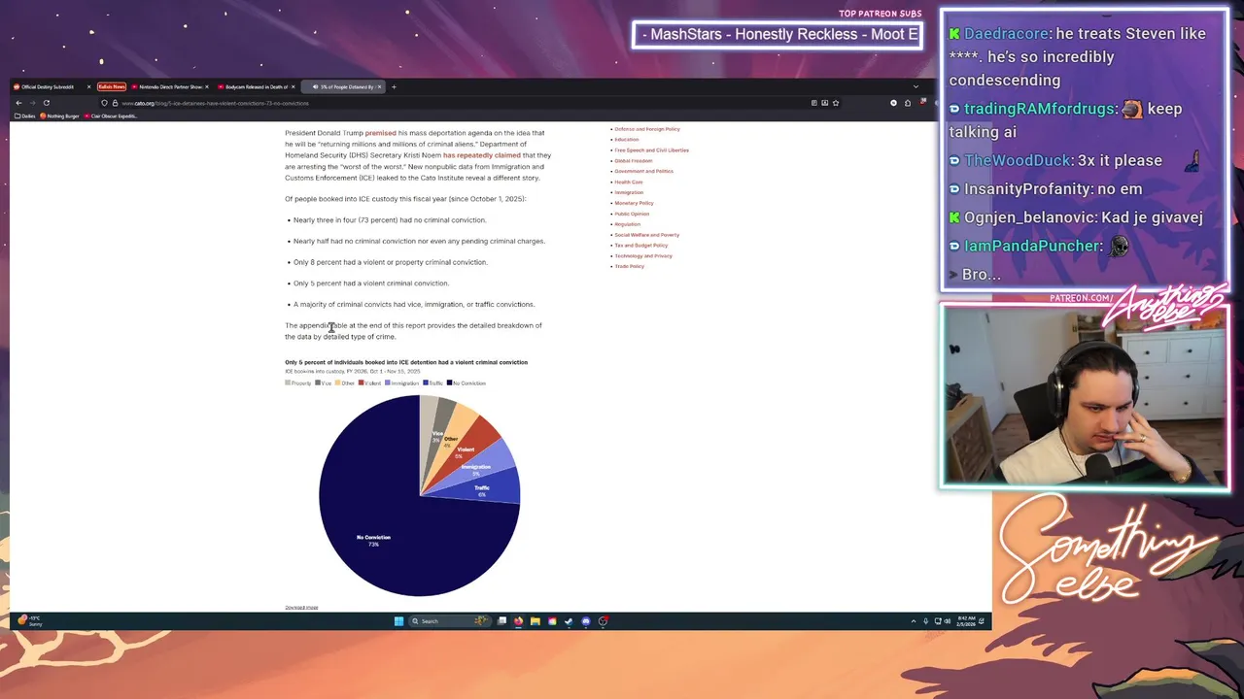Viewport: 1244px width, 699px height.
Task: Open Firefox from the taskbar
Action: coord(518,621)
